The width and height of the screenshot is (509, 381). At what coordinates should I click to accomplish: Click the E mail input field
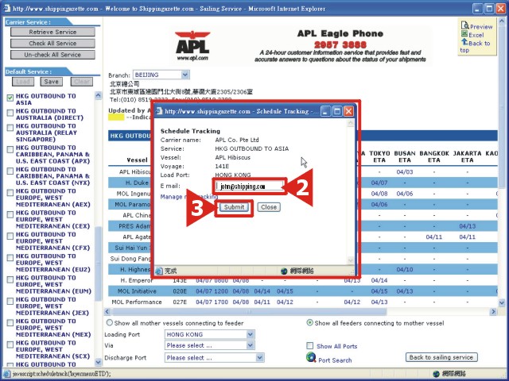point(249,187)
